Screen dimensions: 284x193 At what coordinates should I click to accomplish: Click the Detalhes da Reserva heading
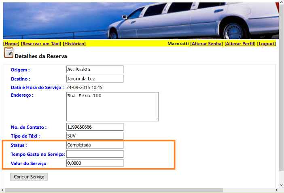(41, 56)
